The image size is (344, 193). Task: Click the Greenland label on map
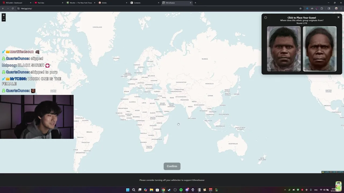click(x=97, y=27)
